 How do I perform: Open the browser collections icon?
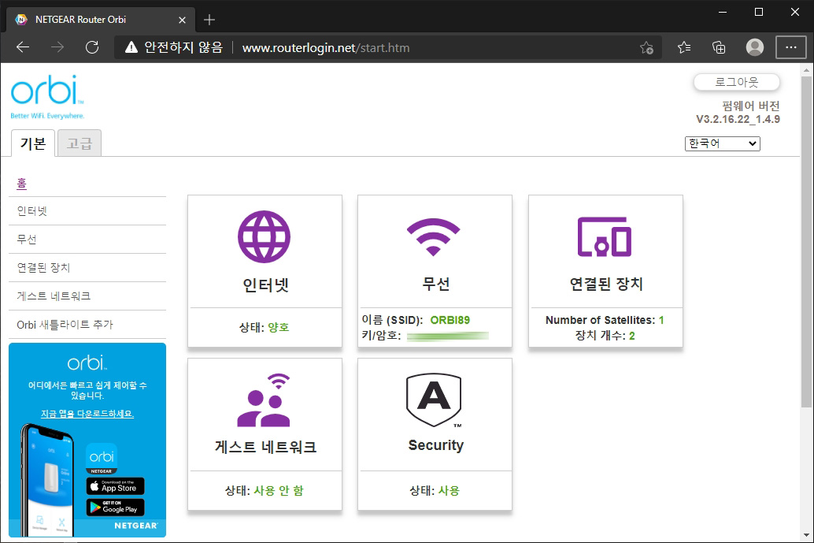pos(719,48)
